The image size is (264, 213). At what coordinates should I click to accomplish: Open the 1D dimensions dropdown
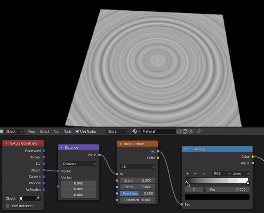click(137, 167)
